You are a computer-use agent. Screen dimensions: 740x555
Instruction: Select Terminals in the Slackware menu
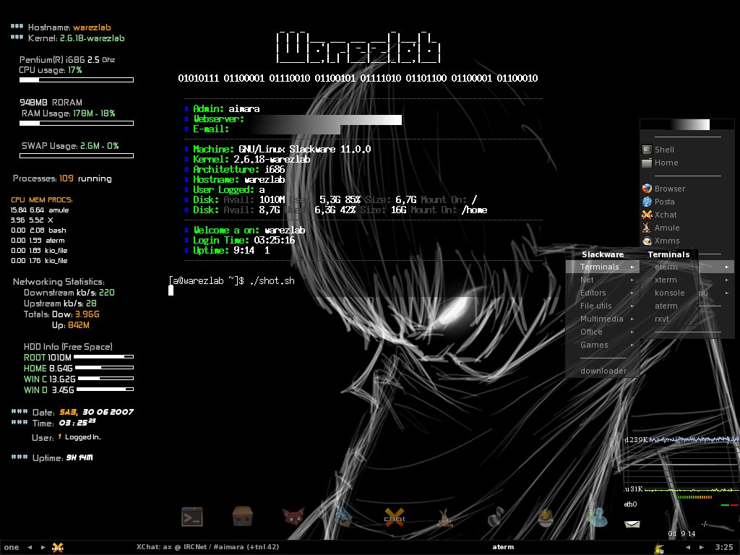tap(603, 267)
